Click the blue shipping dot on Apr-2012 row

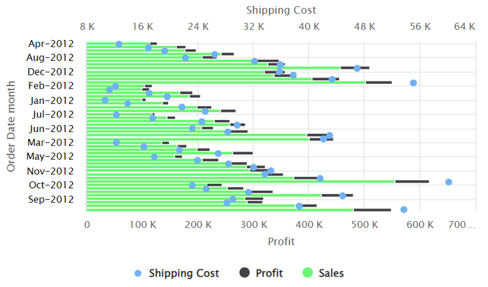coord(119,44)
